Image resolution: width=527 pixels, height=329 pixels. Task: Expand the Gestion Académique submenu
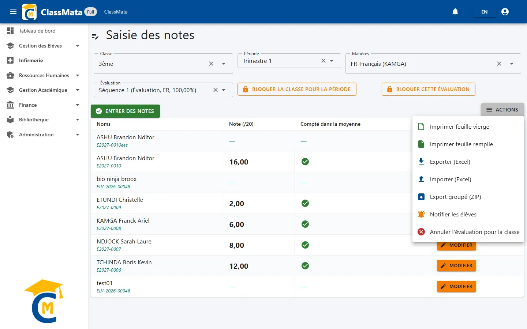[x=78, y=90]
